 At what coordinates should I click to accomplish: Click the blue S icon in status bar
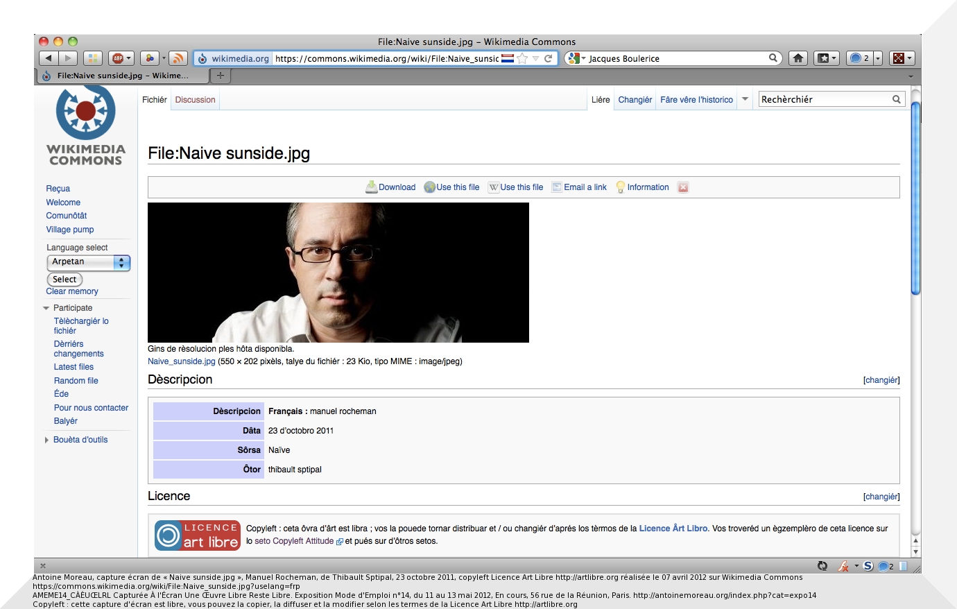(x=868, y=566)
